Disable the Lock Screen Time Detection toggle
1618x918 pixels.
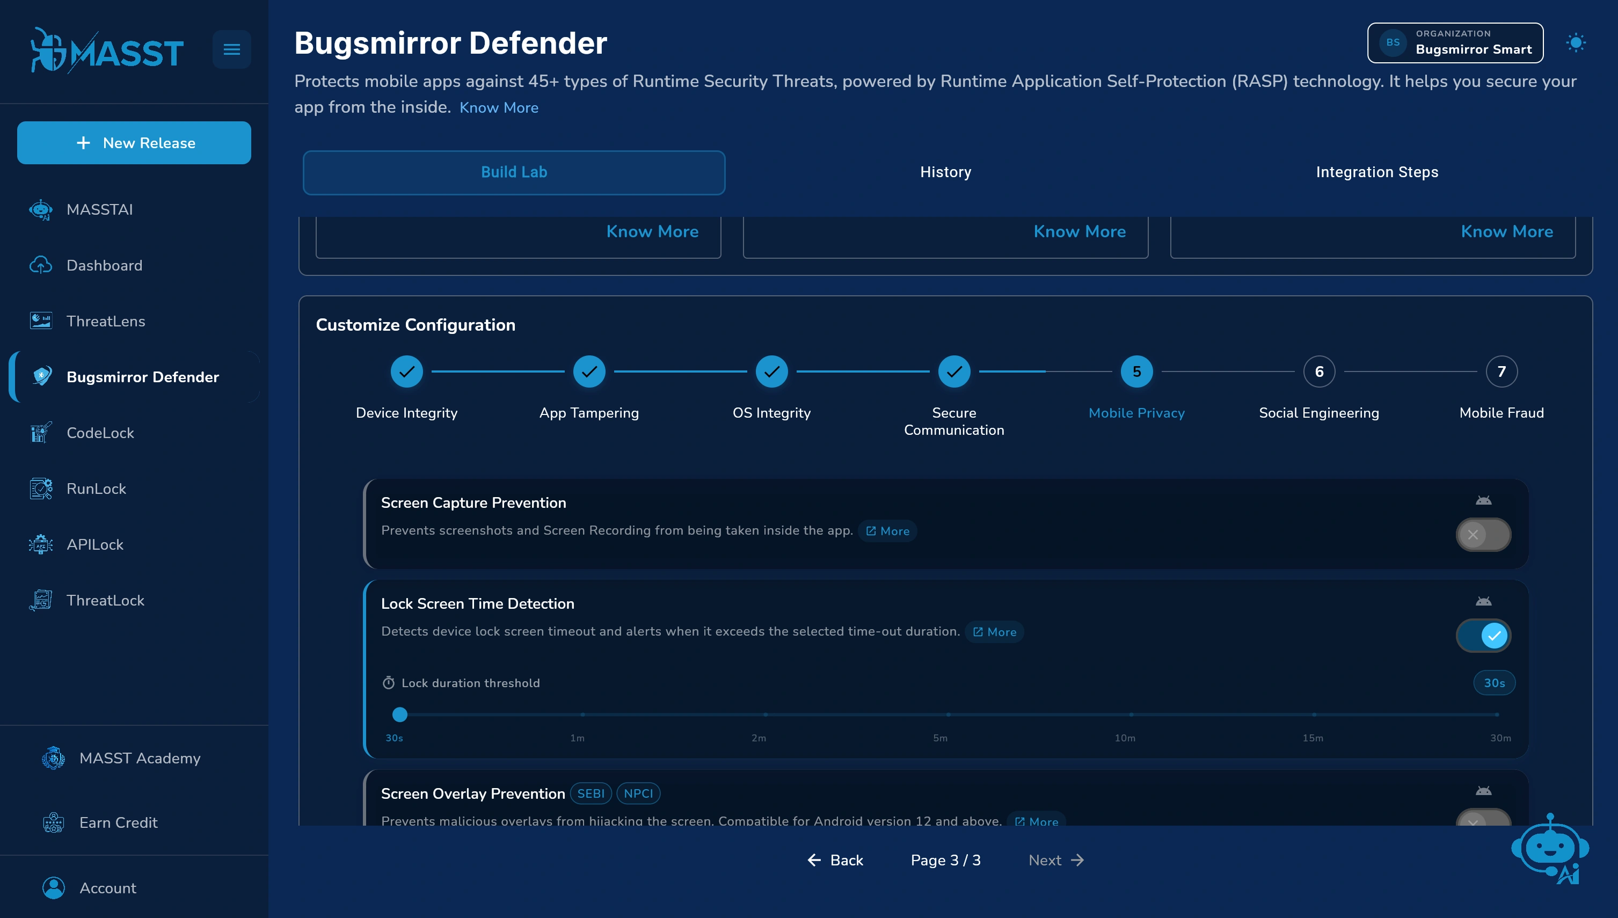click(1483, 636)
